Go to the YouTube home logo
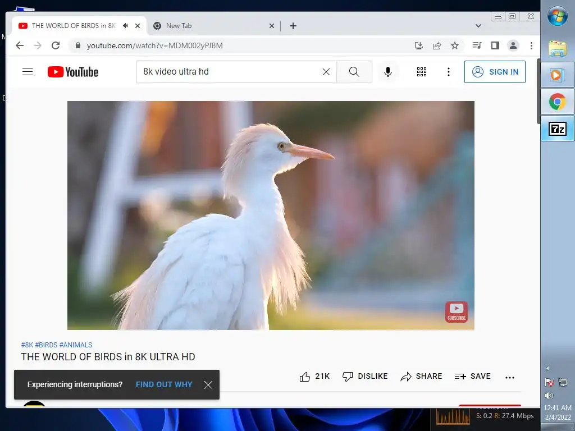 (x=73, y=72)
